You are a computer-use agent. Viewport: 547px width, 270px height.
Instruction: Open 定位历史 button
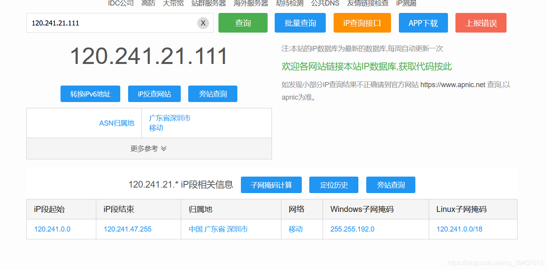pos(334,185)
